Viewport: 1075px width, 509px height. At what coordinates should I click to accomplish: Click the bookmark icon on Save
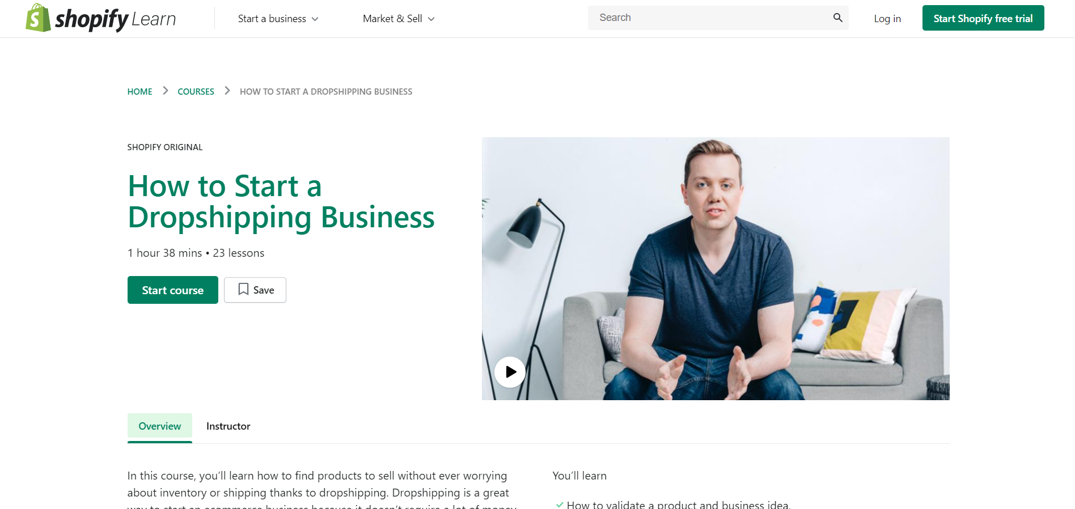click(x=243, y=290)
